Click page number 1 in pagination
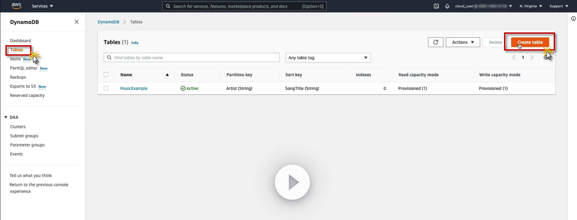The width and height of the screenshot is (577, 220). click(x=523, y=57)
